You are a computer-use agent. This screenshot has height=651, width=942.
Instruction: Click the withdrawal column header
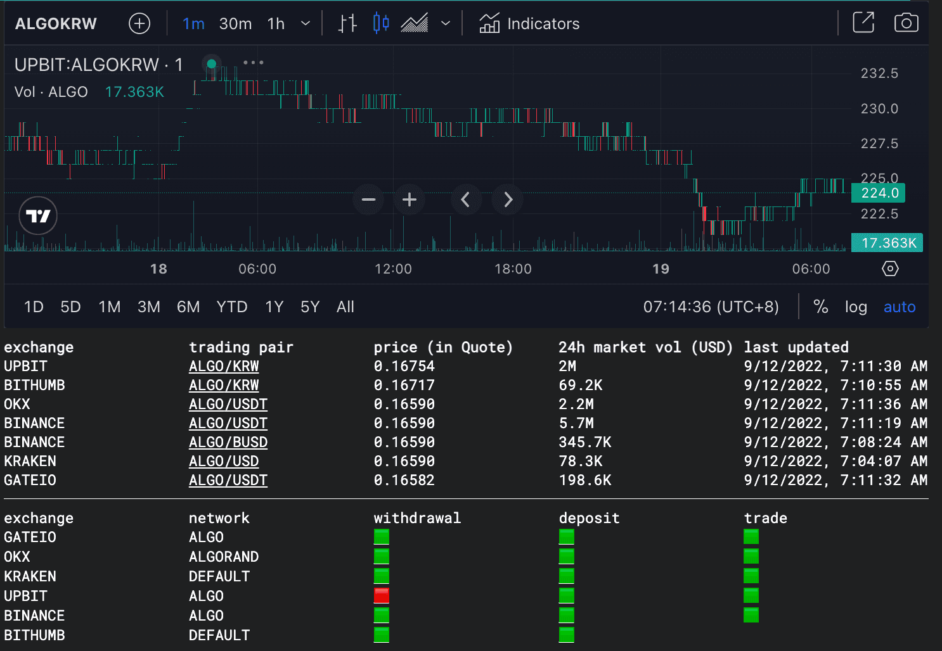click(x=417, y=518)
